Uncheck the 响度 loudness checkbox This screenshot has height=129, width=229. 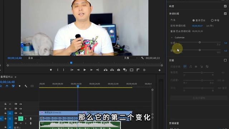coord(225,6)
